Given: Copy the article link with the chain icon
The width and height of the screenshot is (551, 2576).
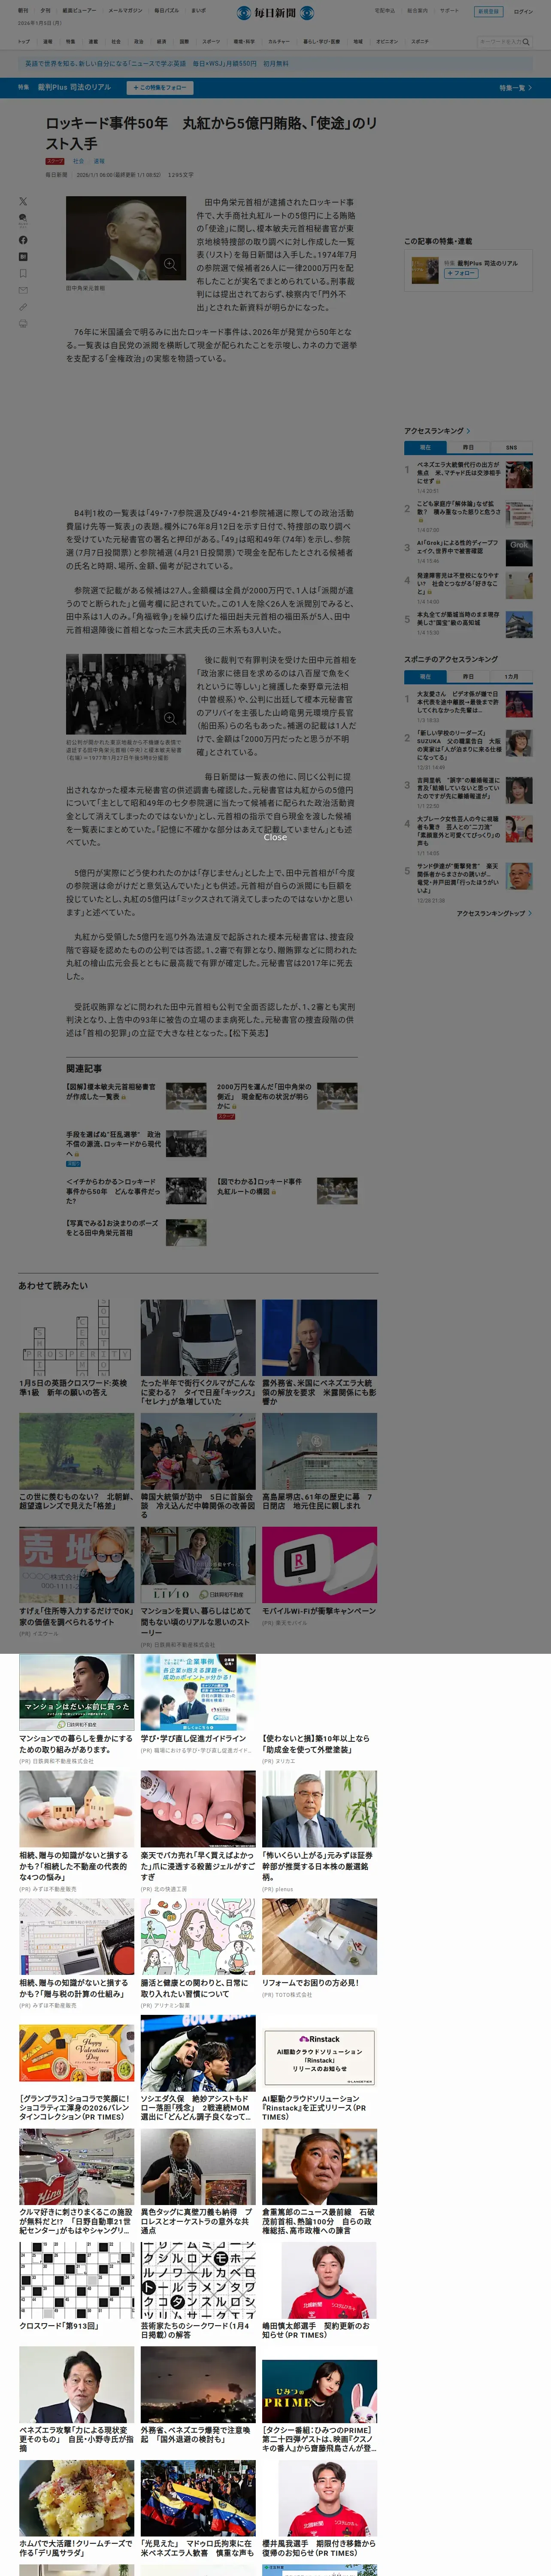Looking at the screenshot, I should 23,307.
